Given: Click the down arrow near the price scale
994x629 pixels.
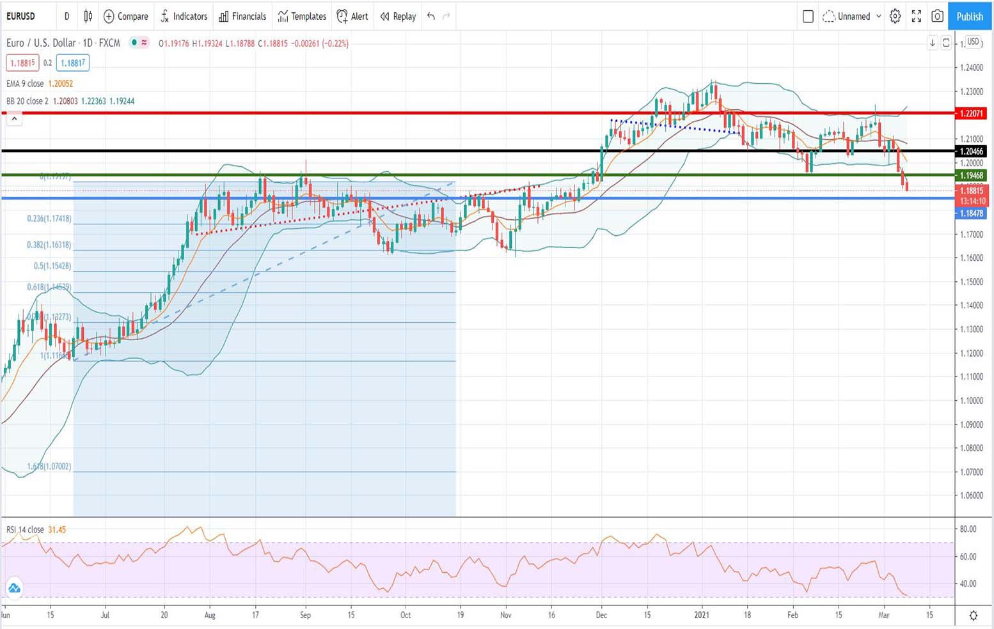Looking at the screenshot, I should [x=933, y=43].
